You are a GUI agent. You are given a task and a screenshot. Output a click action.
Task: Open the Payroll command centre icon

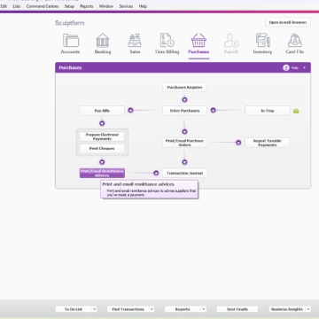point(231,41)
